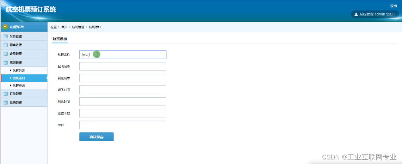Log out using the 退出 link
Viewport: 402px width, 164px height.
coord(393,6)
